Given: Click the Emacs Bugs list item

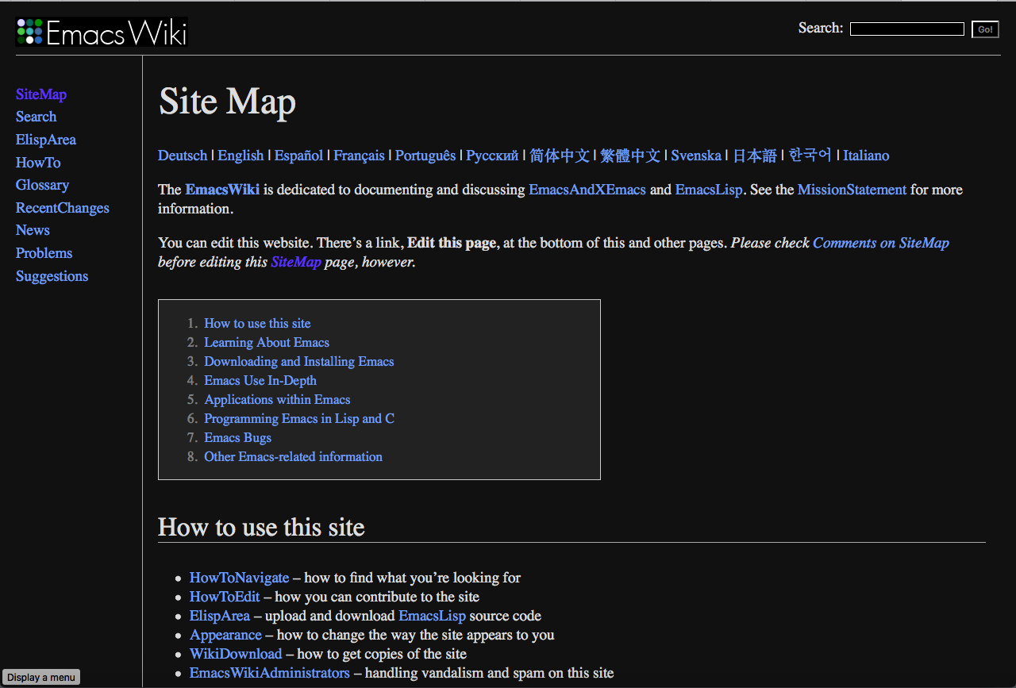Looking at the screenshot, I should point(237,437).
